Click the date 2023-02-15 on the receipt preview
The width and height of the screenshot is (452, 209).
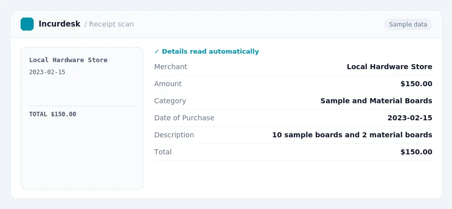47,72
